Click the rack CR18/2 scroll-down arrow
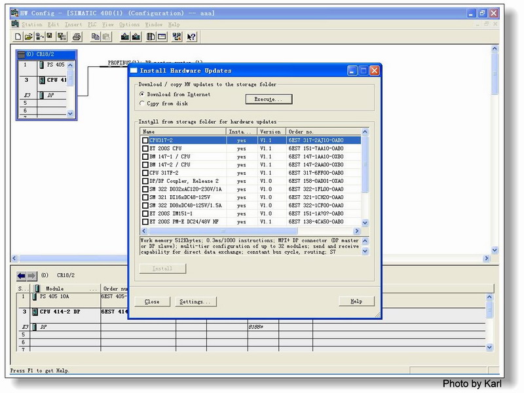 (70, 113)
